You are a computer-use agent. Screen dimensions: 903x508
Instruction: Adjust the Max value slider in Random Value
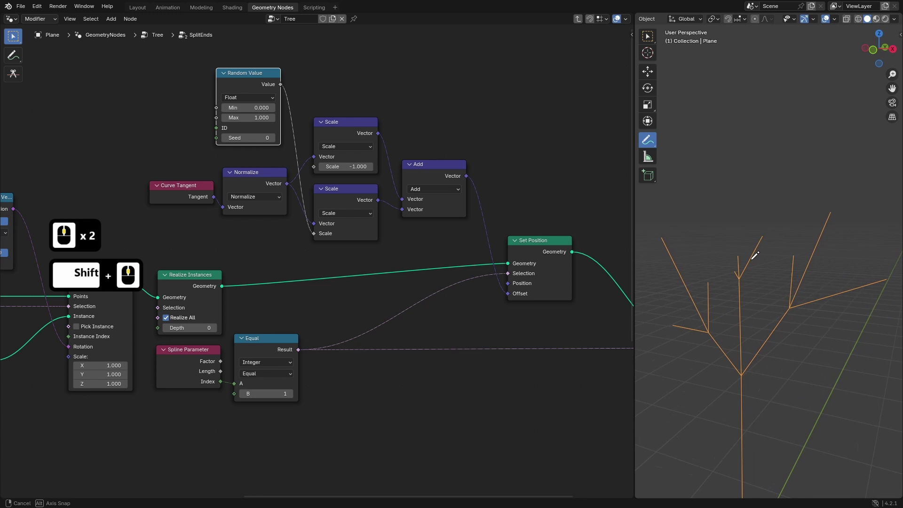(248, 118)
